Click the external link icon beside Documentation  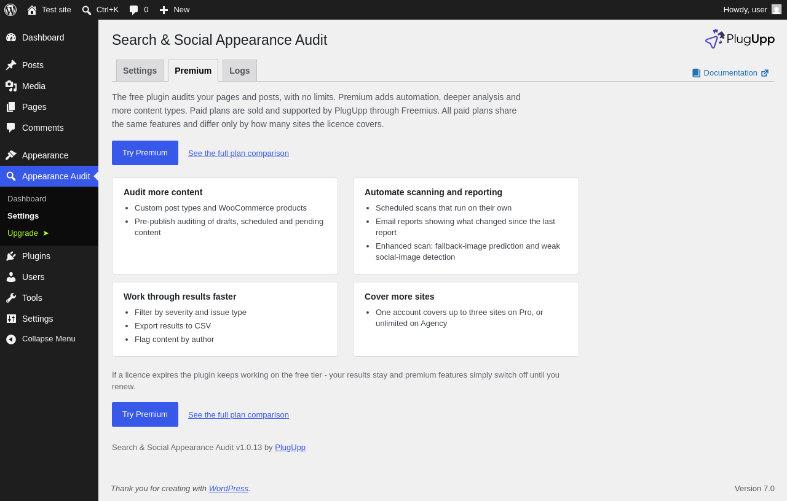(x=765, y=73)
